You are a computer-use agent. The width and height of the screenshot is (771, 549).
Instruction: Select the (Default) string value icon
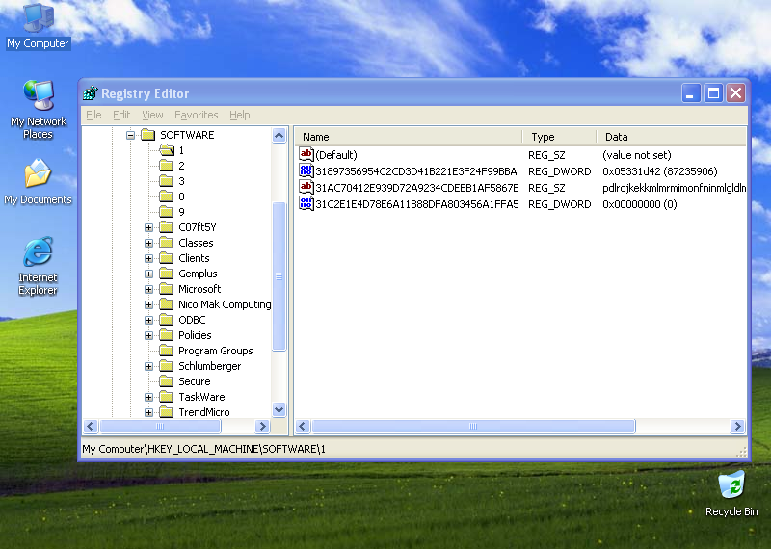(306, 155)
